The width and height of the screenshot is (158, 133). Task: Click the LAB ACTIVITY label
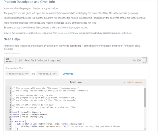10,60
